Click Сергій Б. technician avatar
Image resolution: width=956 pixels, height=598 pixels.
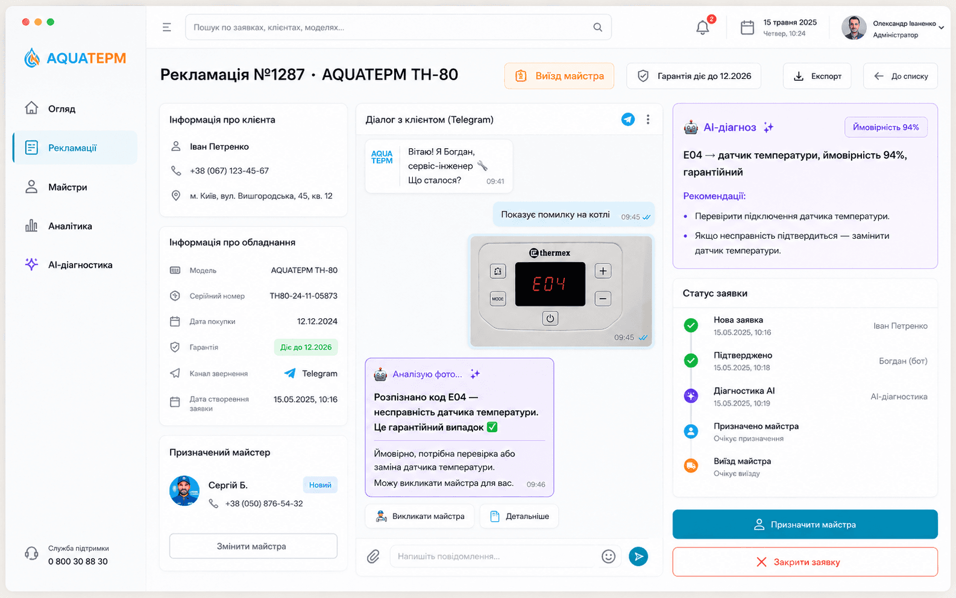184,491
